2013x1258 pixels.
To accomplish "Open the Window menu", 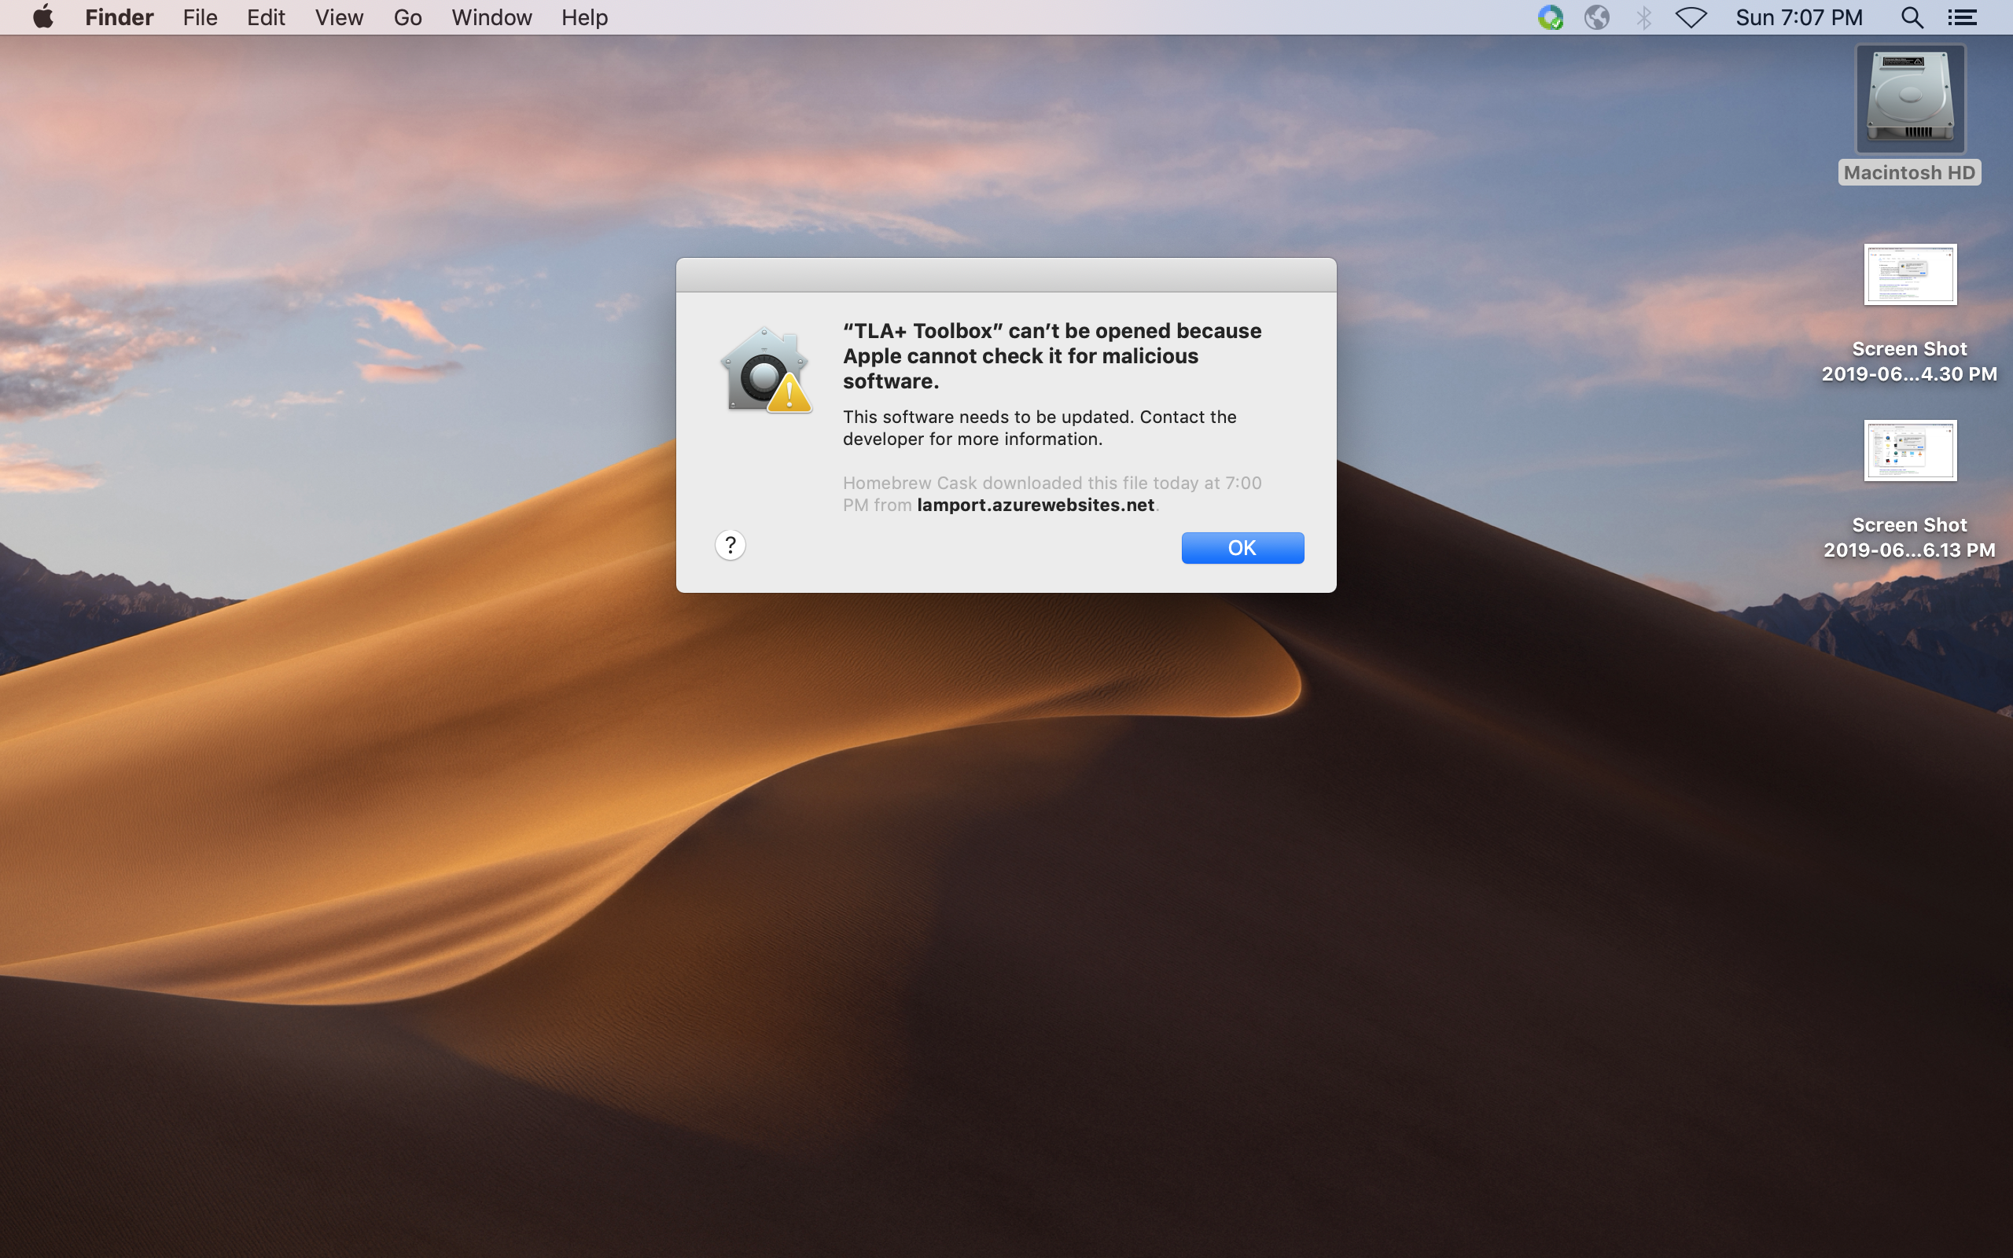I will click(491, 17).
